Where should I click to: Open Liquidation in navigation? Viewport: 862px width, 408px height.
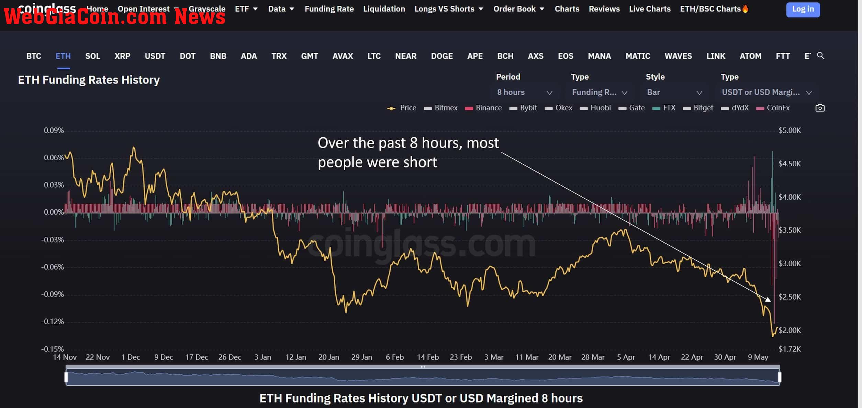tap(384, 9)
